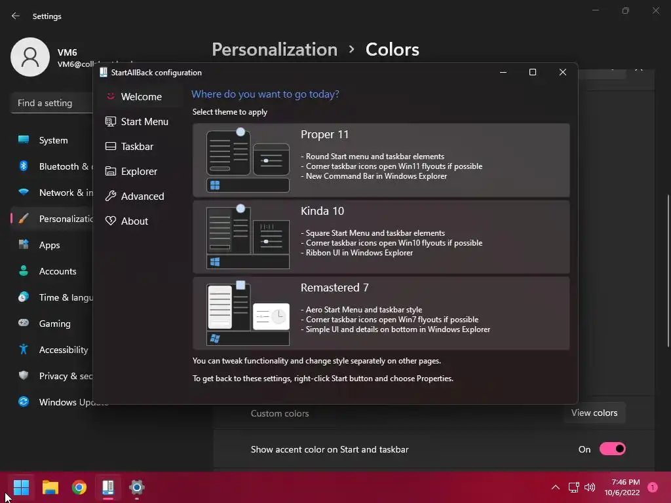
Task: Open Time & language in Settings
Action: 52,297
